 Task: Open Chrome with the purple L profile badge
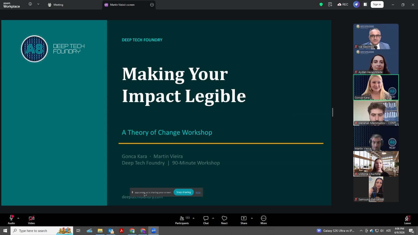coord(143,231)
